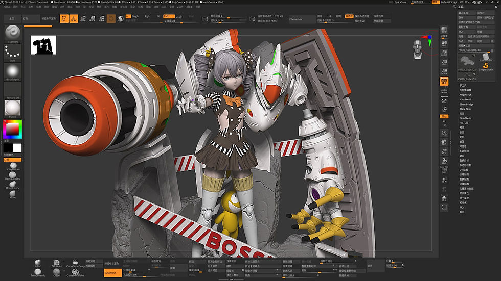
Task: Click the orange Perspective icon in right shelf
Action: (444, 81)
